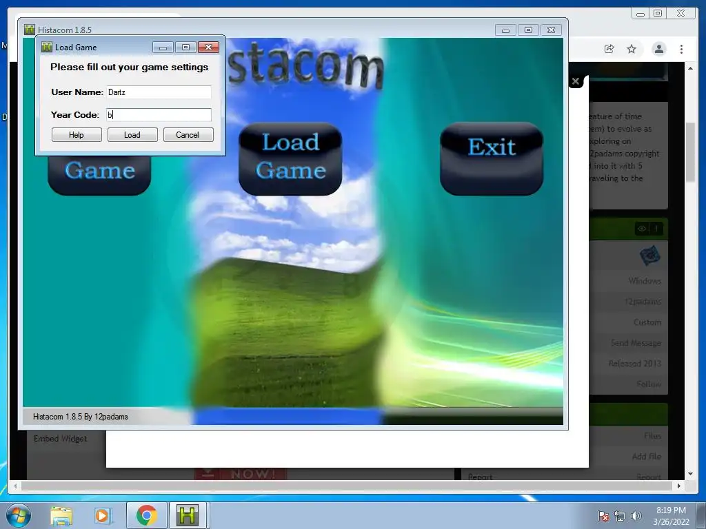Open the Windows Start menu
Screen dimensions: 706x529
point(19,515)
